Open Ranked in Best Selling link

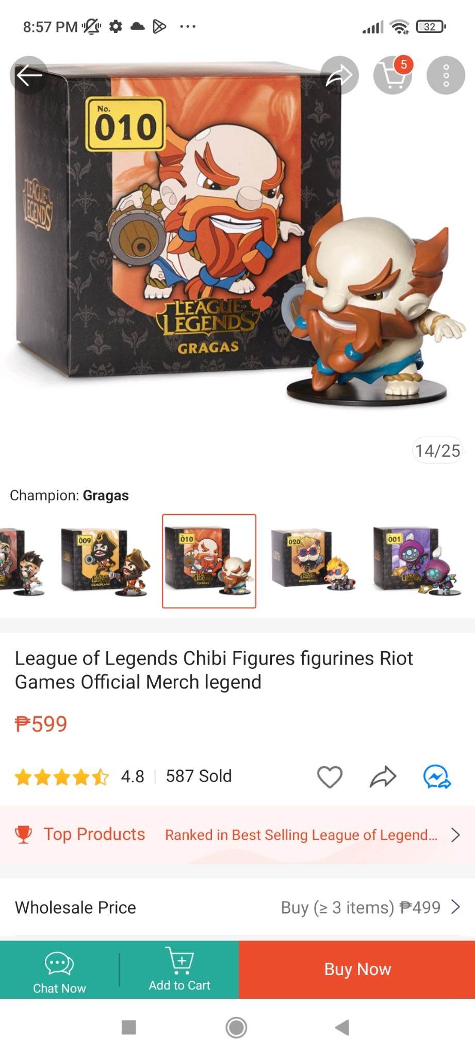pyautogui.click(x=301, y=835)
